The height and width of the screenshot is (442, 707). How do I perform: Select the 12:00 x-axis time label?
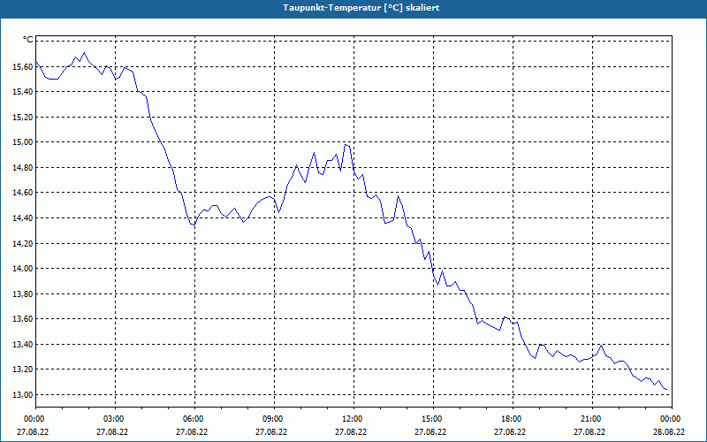pyautogui.click(x=352, y=419)
